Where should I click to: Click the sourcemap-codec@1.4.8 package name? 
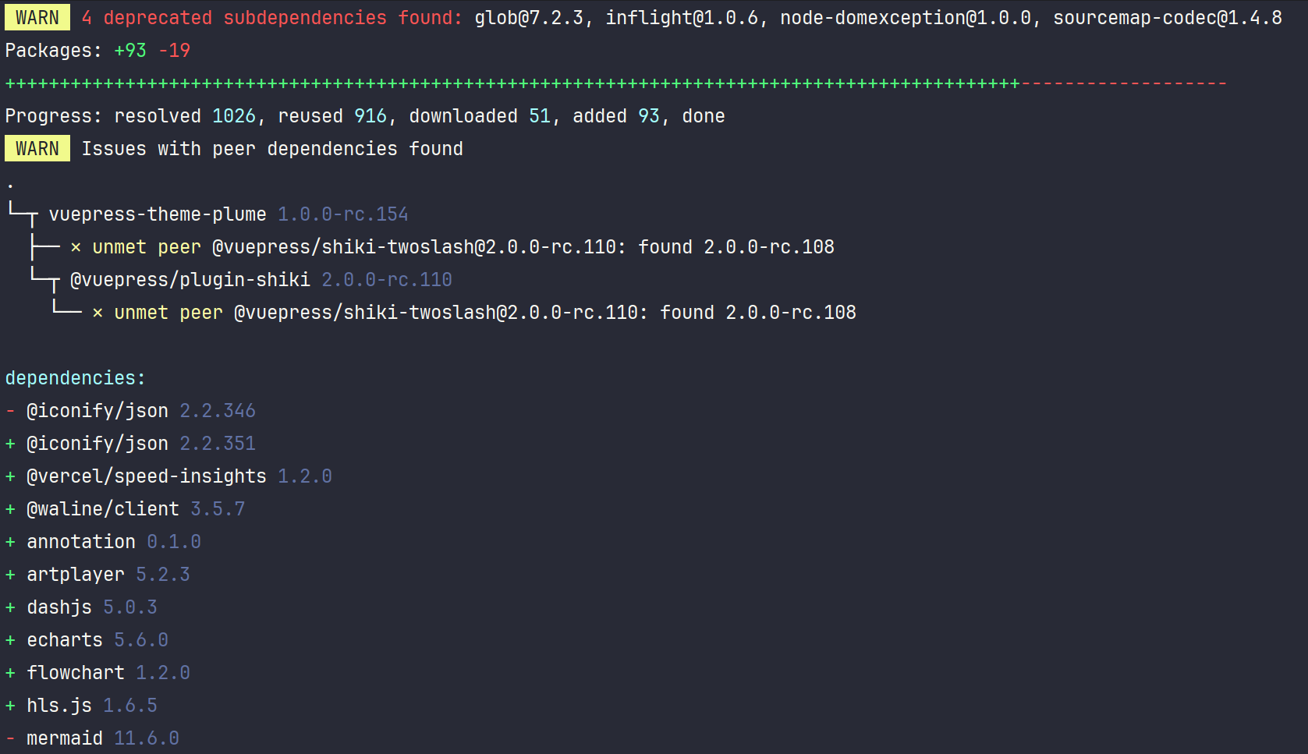[1167, 17]
